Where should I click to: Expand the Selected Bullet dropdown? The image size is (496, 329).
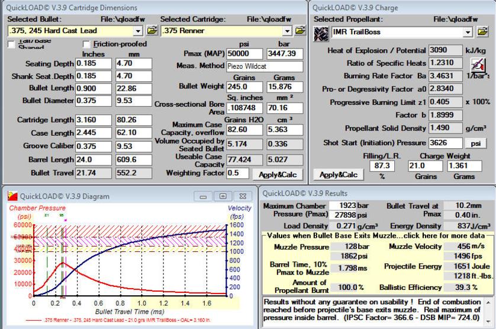click(x=139, y=30)
